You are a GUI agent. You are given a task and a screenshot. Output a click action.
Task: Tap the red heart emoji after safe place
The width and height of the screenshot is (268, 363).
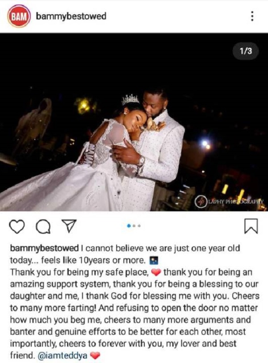click(156, 272)
